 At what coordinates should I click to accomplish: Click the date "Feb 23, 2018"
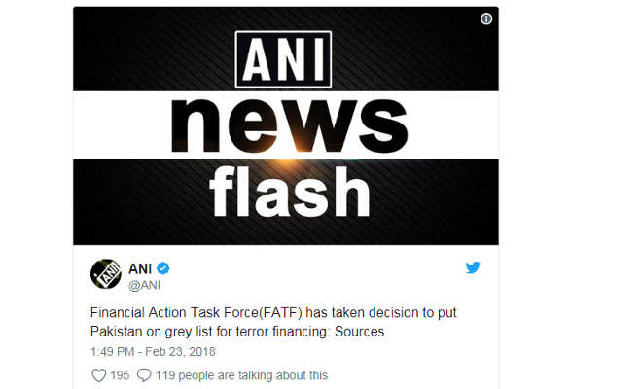coord(184,349)
